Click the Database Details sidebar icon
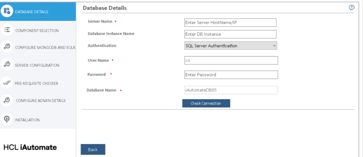The width and height of the screenshot is (363, 157). (x=7, y=11)
